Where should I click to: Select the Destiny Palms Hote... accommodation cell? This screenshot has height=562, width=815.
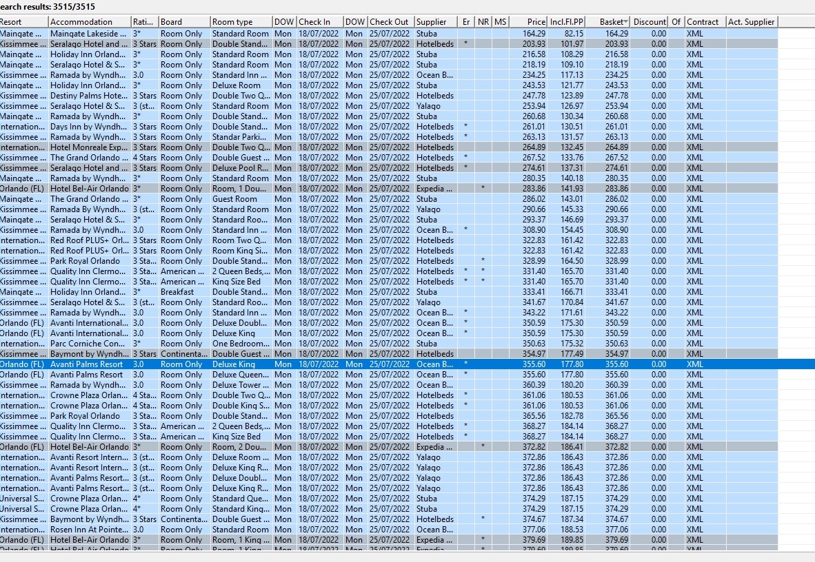(90, 96)
